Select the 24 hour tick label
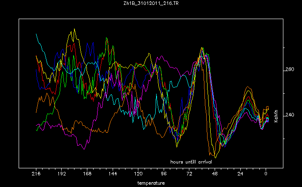Screen dimensions: 302x187 tap(240, 175)
